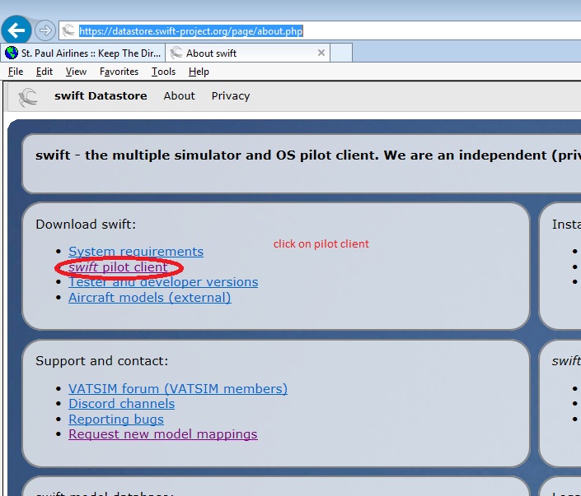Click the browser Forward arrow button

[45, 30]
